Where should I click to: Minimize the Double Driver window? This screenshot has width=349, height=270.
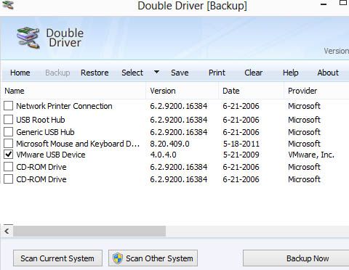(x=324, y=4)
